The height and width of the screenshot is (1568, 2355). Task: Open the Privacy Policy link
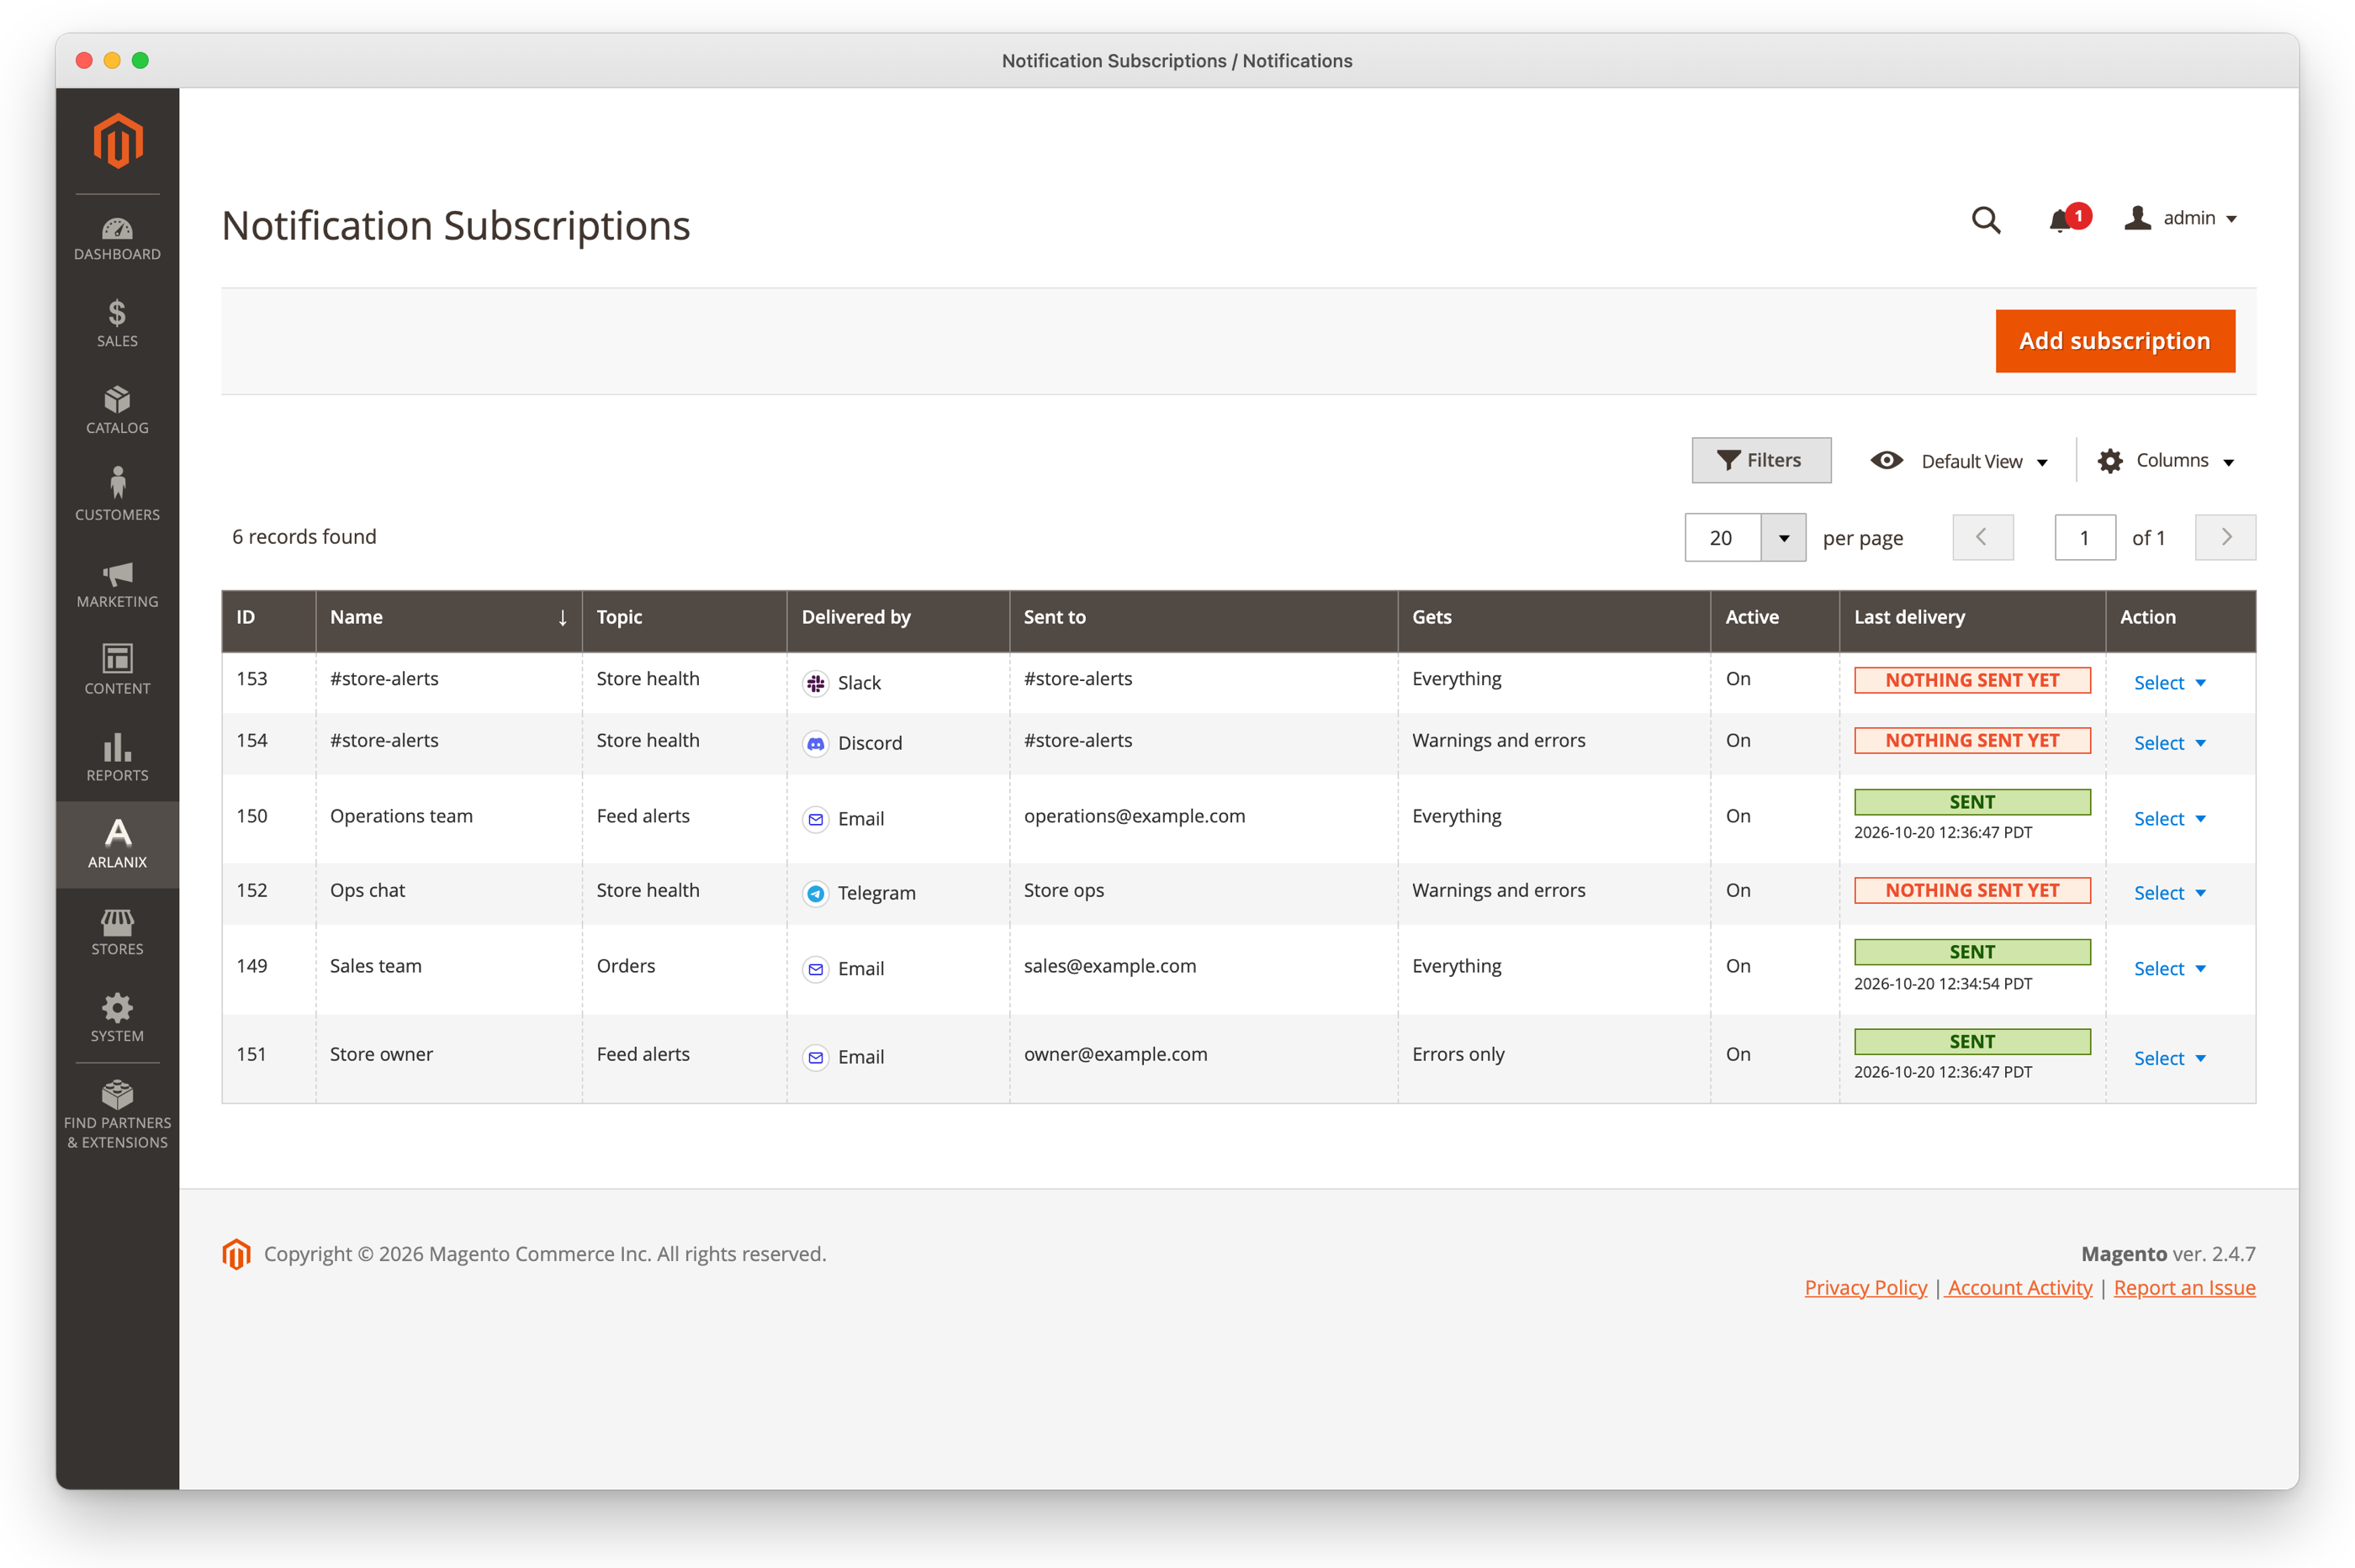(1865, 1288)
